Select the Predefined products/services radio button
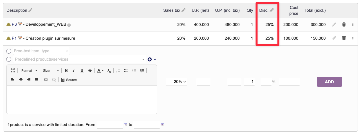This screenshot has width=361, height=135. (x=9, y=59)
